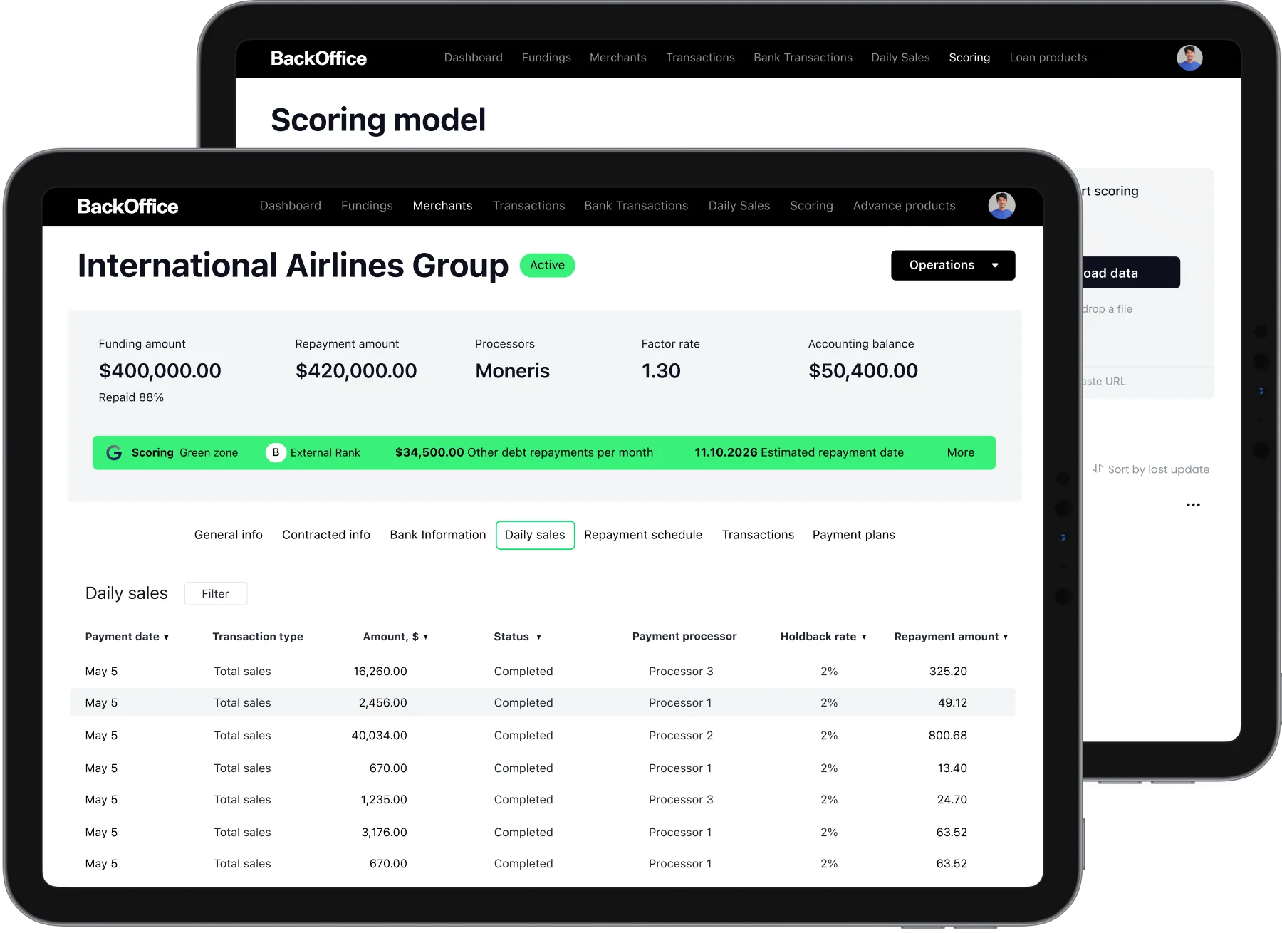Image resolution: width=1282 pixels, height=933 pixels.
Task: Open the Bank Information tab
Action: pos(438,535)
